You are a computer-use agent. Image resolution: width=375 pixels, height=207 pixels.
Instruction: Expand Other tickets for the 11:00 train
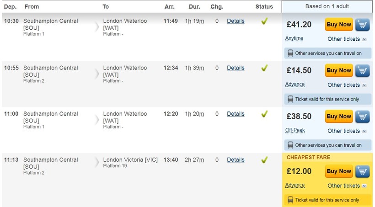pyautogui.click(x=347, y=131)
